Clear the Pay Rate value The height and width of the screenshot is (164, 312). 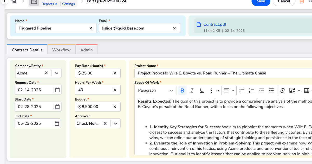115,73
